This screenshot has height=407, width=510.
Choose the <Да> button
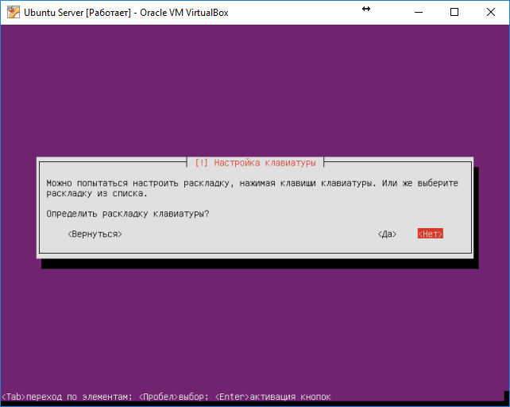click(x=387, y=235)
